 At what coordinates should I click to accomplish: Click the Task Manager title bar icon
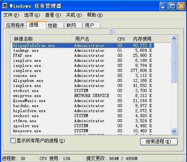click(x=5, y=6)
